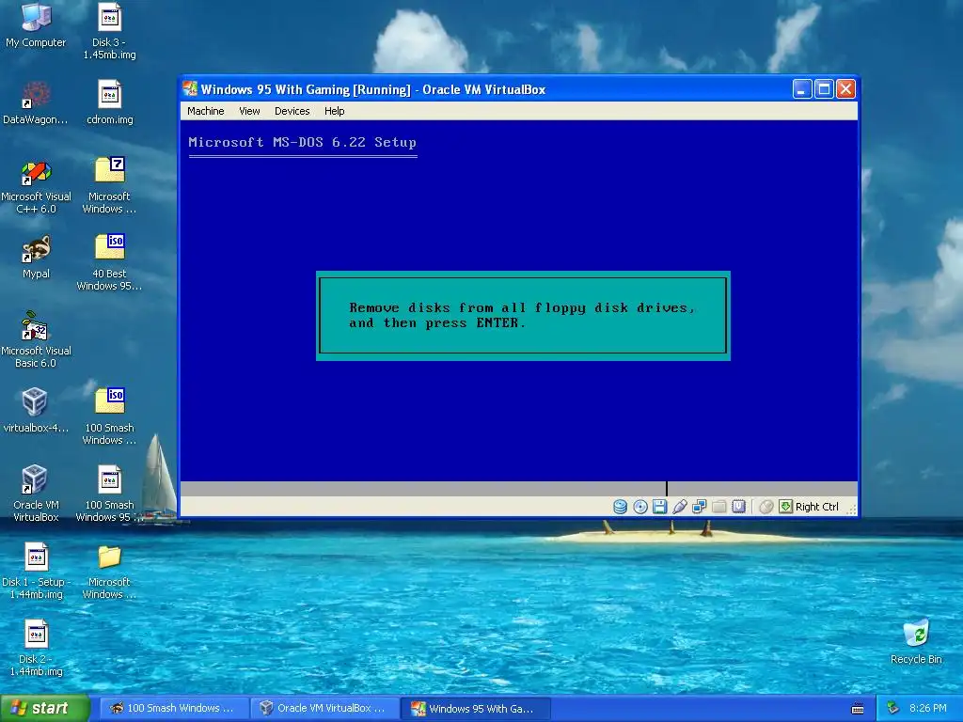963x722 pixels.
Task: Click the on-screen keyboard tray icon
Action: [858, 709]
